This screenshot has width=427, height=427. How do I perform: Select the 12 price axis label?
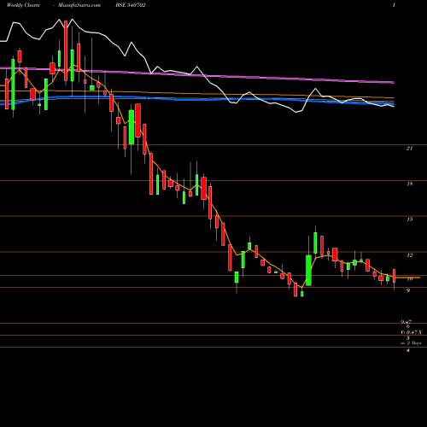pos(409,255)
